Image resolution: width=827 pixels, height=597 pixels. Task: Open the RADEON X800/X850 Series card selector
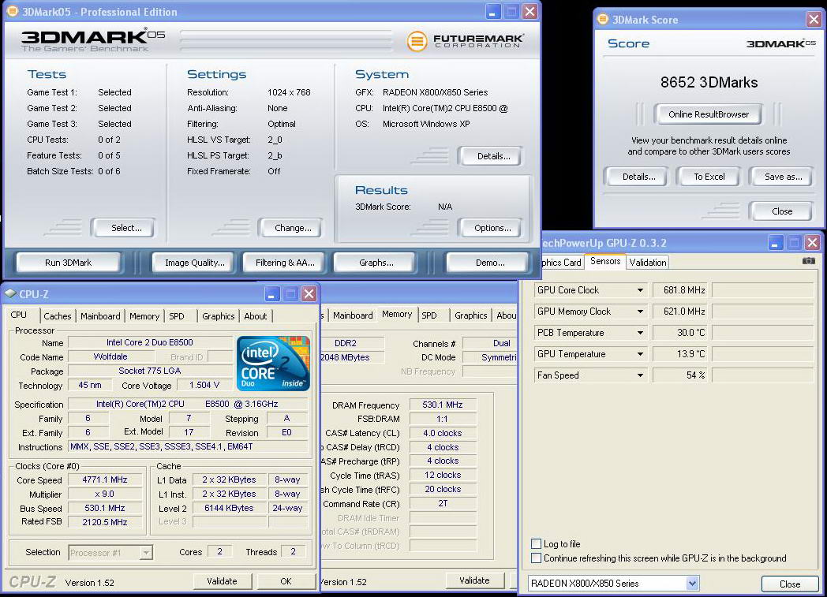pyautogui.click(x=693, y=584)
